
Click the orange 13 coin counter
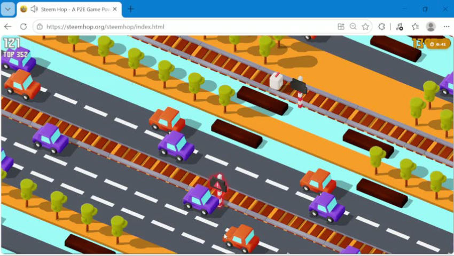418,44
